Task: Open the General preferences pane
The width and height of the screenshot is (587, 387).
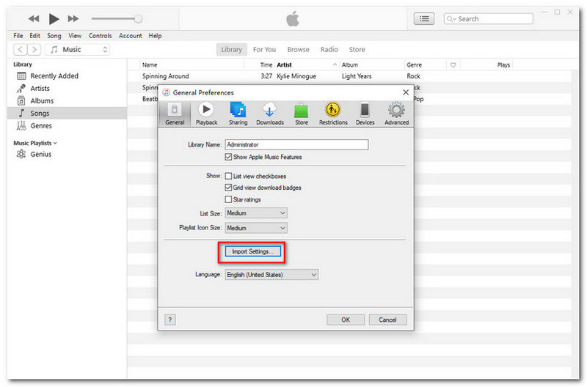Action: [x=175, y=114]
